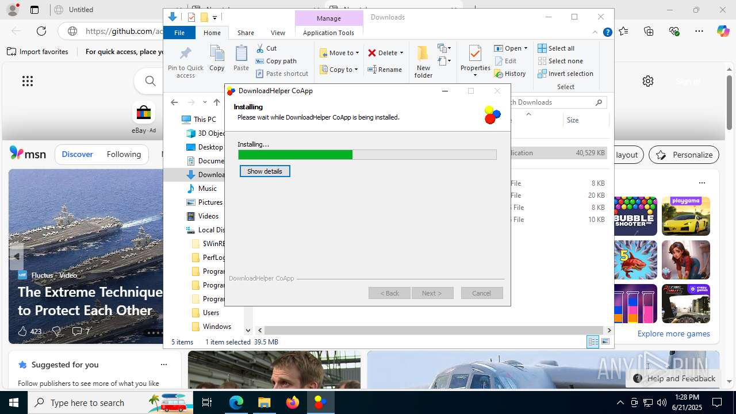Click Explorer back arrow

pyautogui.click(x=174, y=102)
